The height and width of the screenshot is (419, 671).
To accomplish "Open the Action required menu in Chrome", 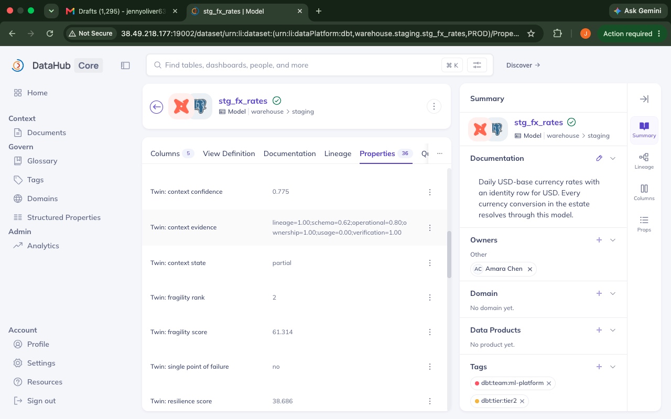I will [632, 34].
